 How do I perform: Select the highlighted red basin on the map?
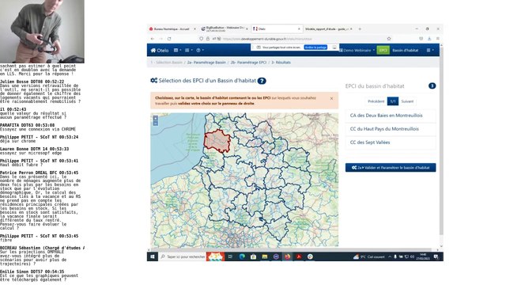click(x=217, y=141)
